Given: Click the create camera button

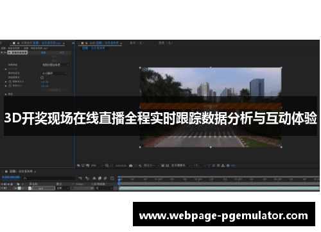Looking at the screenshot, I should tap(55, 90).
